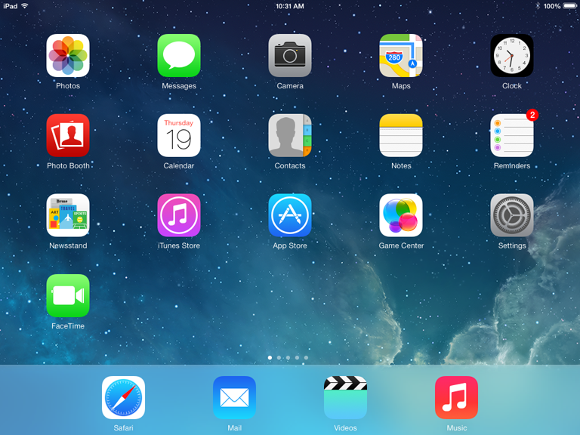Open Mail from the dock

point(234,398)
